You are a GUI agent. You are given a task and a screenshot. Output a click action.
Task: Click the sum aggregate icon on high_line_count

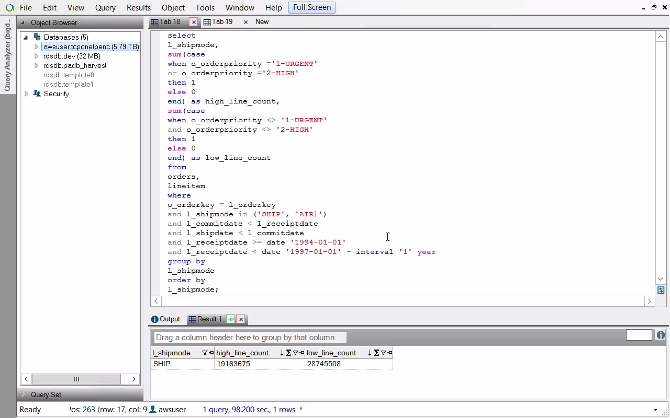(288, 353)
